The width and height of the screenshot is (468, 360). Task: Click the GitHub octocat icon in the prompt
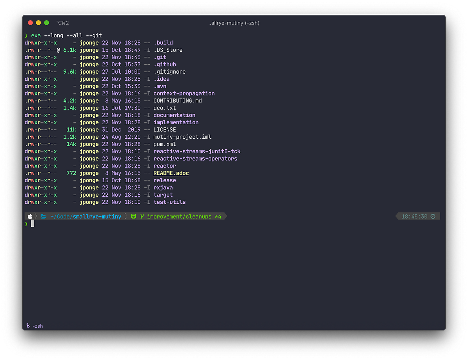point(134,216)
